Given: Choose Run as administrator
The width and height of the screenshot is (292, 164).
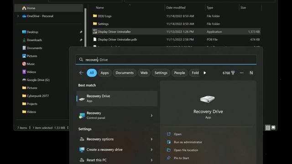Looking at the screenshot, I should point(188,142).
